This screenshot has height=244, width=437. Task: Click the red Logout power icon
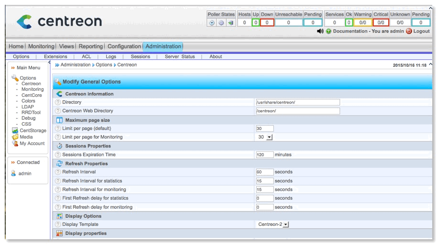[x=409, y=31]
